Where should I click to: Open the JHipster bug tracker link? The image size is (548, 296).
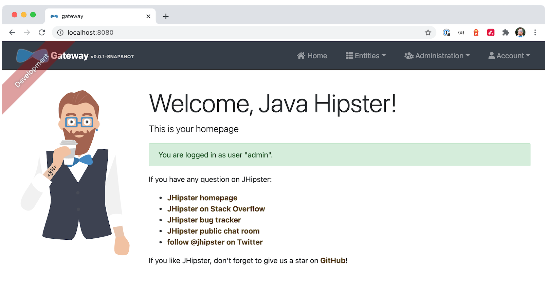tap(204, 220)
